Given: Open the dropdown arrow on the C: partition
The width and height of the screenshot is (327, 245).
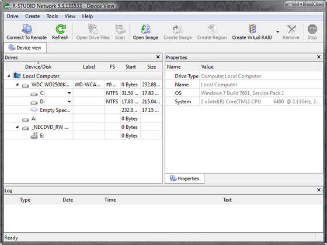Looking at the screenshot, I should click(69, 93).
